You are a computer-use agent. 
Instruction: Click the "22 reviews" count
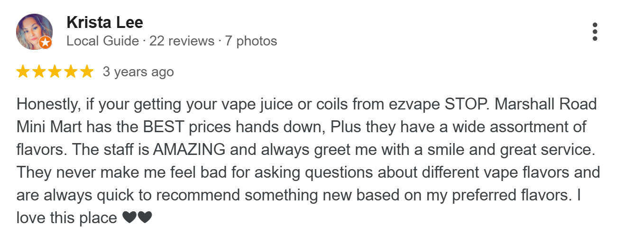click(182, 41)
